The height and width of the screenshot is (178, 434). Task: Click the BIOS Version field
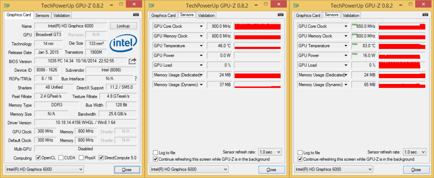point(80,61)
